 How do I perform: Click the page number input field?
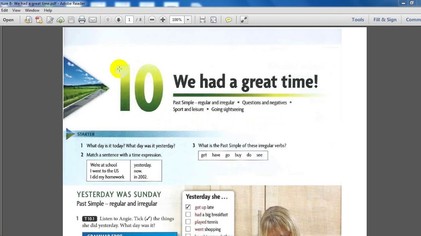(129, 20)
